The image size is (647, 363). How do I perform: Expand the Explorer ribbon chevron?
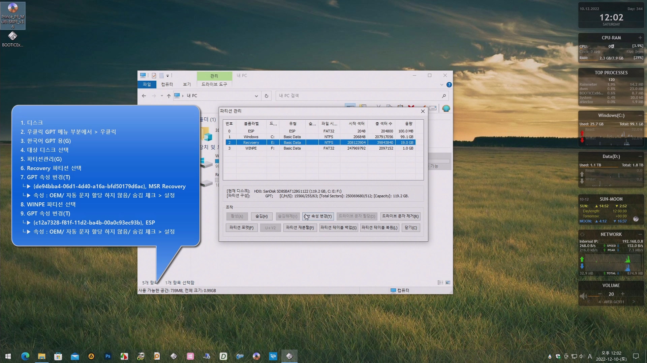pos(441,85)
